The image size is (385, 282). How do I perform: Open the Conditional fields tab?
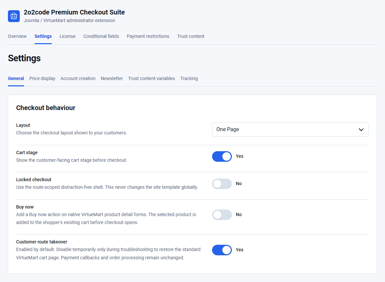101,36
